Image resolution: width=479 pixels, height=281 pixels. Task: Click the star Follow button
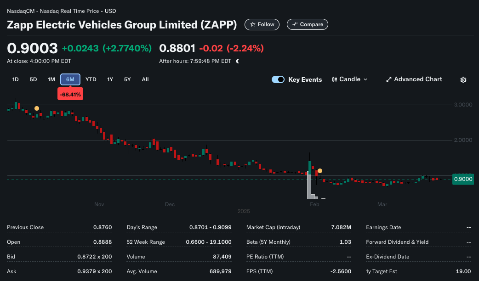pyautogui.click(x=262, y=24)
